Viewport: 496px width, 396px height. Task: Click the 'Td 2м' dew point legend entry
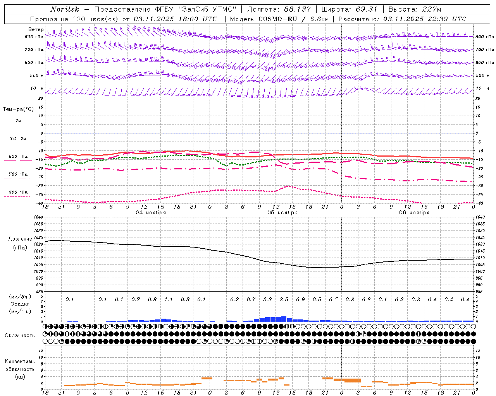(18, 138)
